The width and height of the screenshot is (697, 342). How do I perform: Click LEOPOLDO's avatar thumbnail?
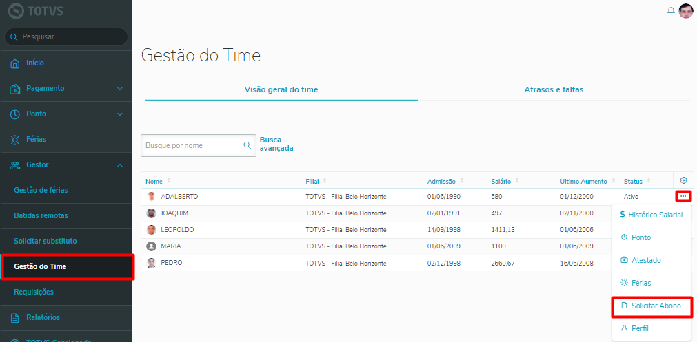[x=152, y=230]
